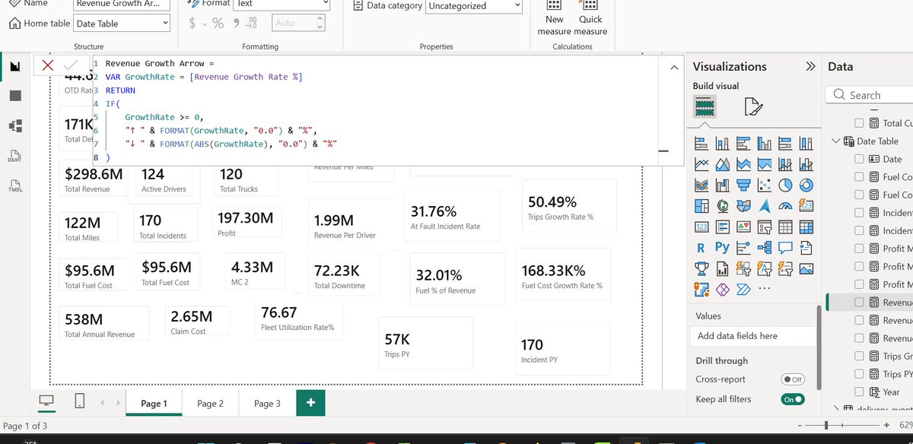
Task: Cancel formula edit with X button
Action: pyautogui.click(x=47, y=65)
